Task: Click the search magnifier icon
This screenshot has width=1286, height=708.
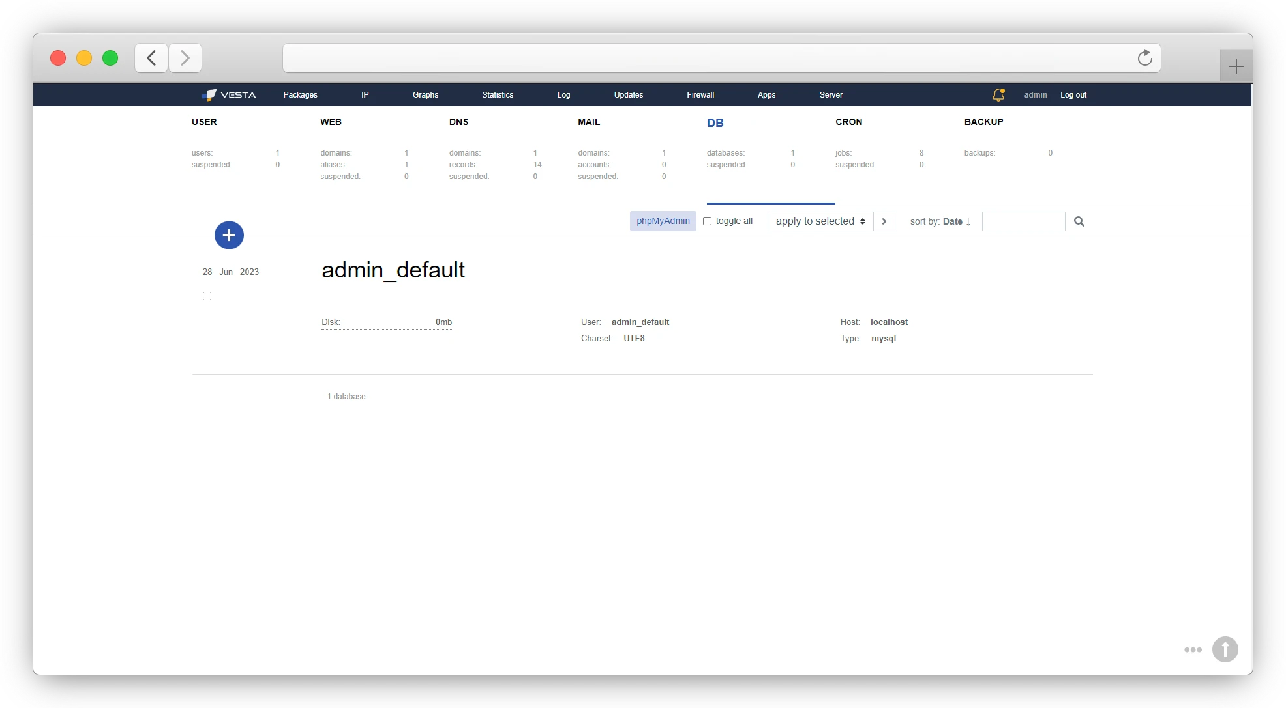Action: pyautogui.click(x=1079, y=221)
